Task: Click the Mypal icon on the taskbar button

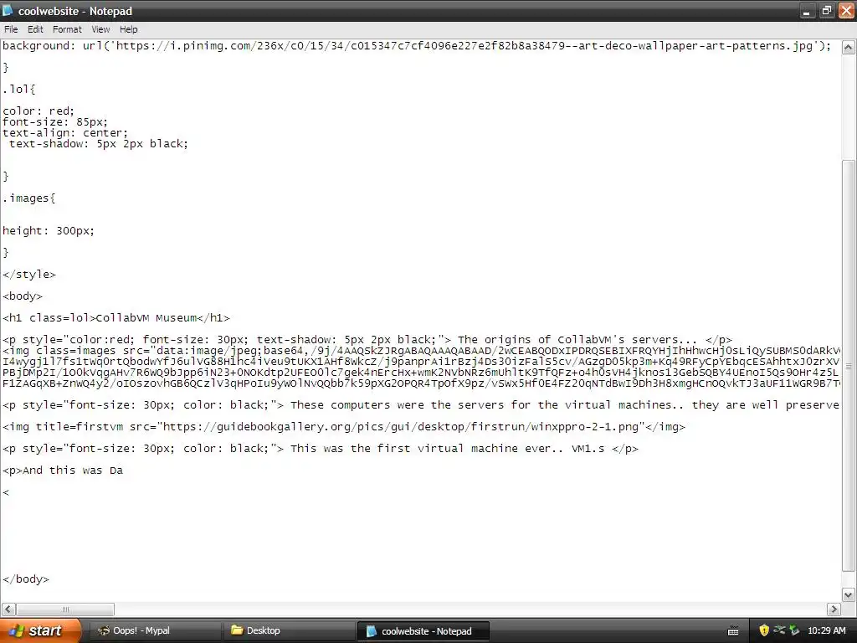Action: [103, 630]
